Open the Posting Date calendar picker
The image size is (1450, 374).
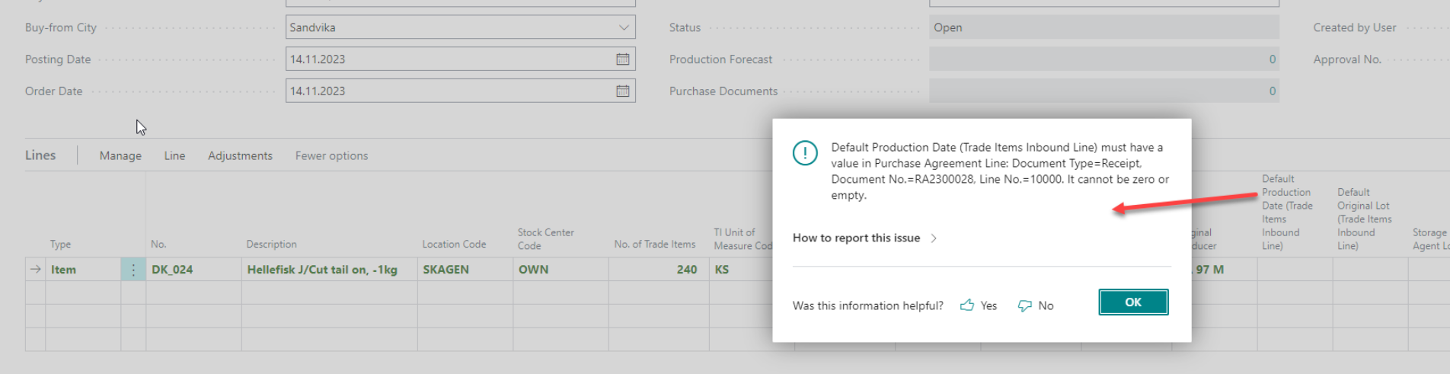point(622,59)
